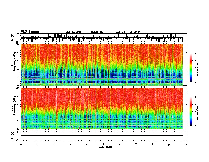
Task: Click the "-7" label of ch.2 colorbar
Action: (x=195, y=126)
